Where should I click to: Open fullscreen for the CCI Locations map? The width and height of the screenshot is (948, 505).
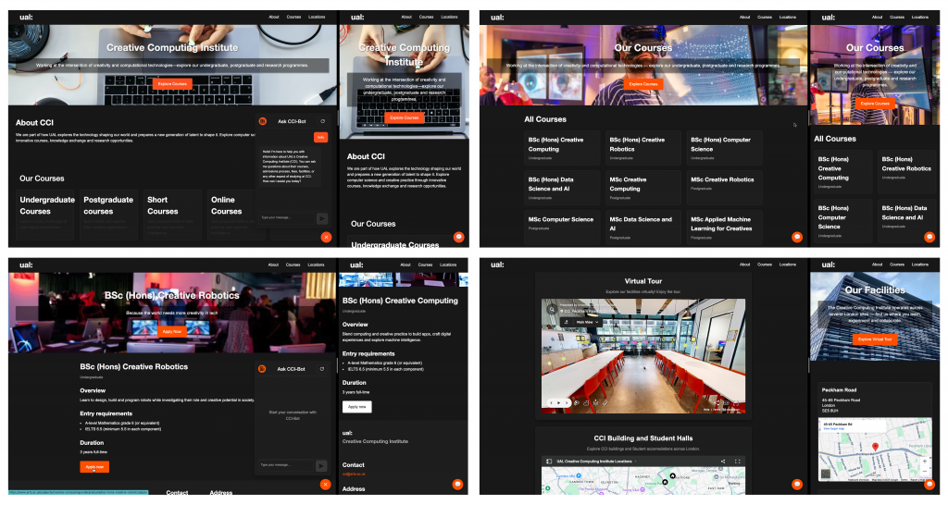point(738,461)
